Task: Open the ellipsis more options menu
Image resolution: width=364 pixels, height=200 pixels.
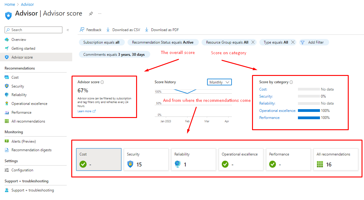Action: (x=100, y=14)
